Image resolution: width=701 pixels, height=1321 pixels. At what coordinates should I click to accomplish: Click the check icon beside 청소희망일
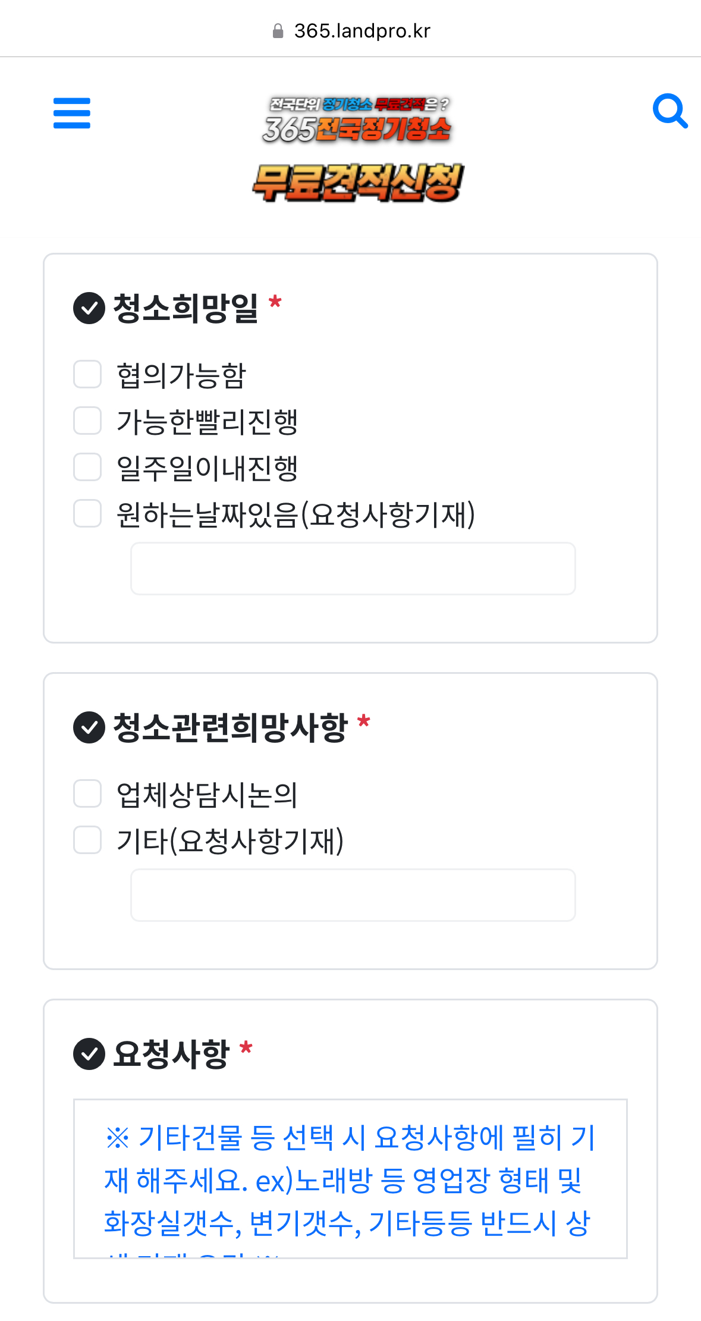89,308
